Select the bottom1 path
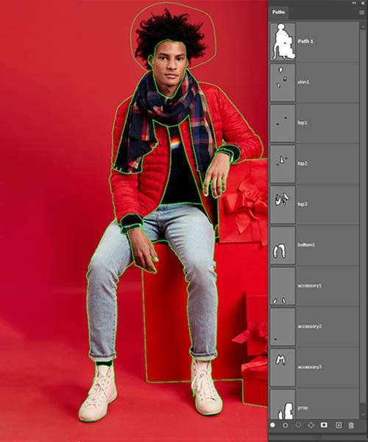 point(314,245)
